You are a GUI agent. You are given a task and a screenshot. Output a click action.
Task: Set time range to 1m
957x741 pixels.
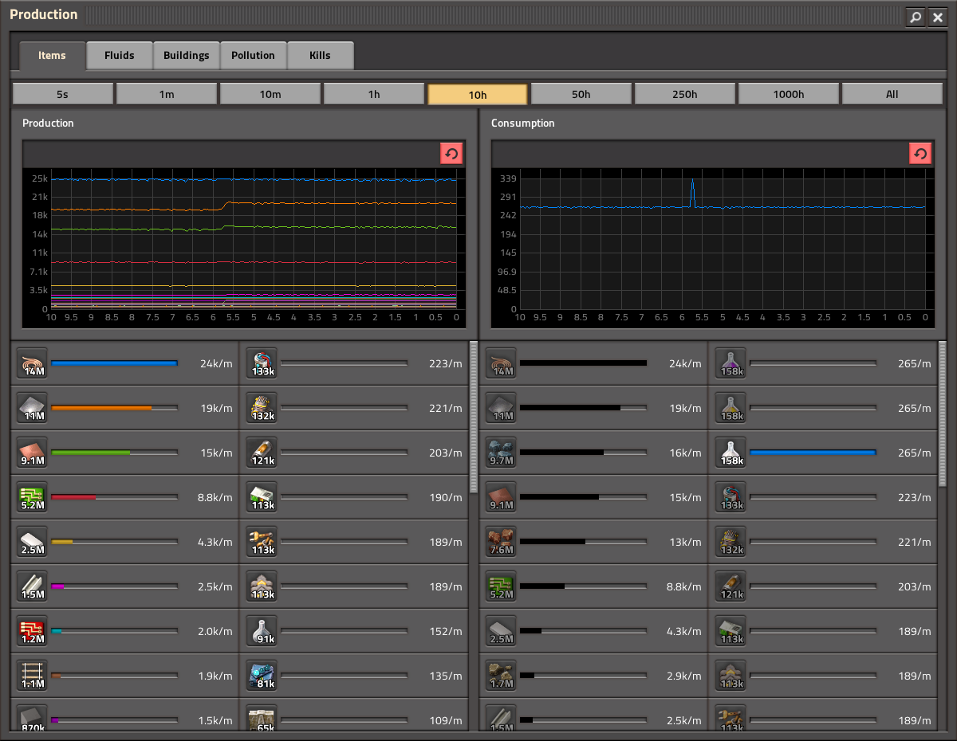point(167,94)
